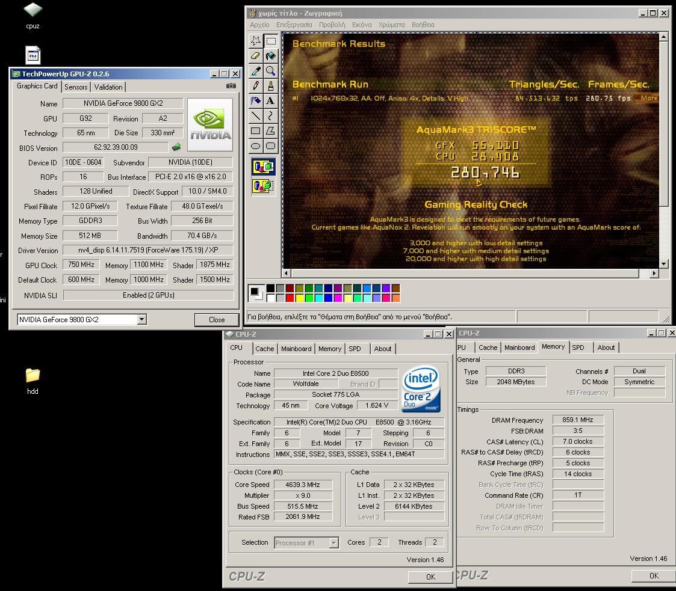
Task: Click the NVIDIA logo in GPU-Z
Action: (211, 124)
